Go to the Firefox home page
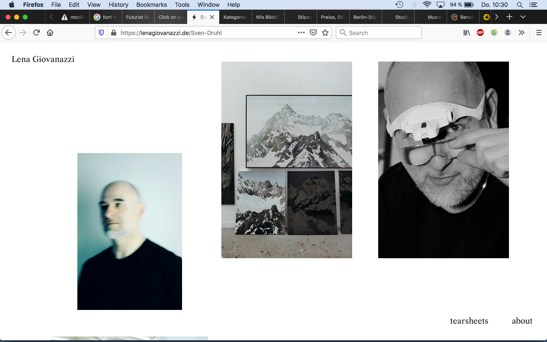Screen dimensions: 547x342 pyautogui.click(x=50, y=32)
